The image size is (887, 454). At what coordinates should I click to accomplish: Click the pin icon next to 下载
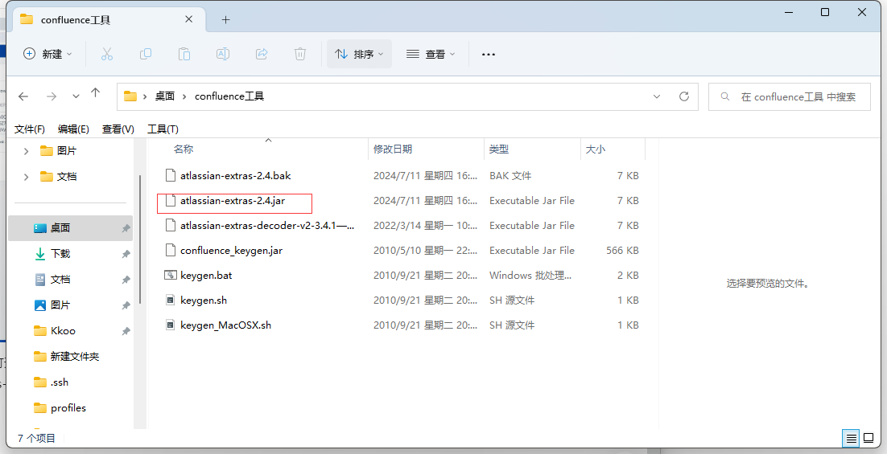coord(126,254)
